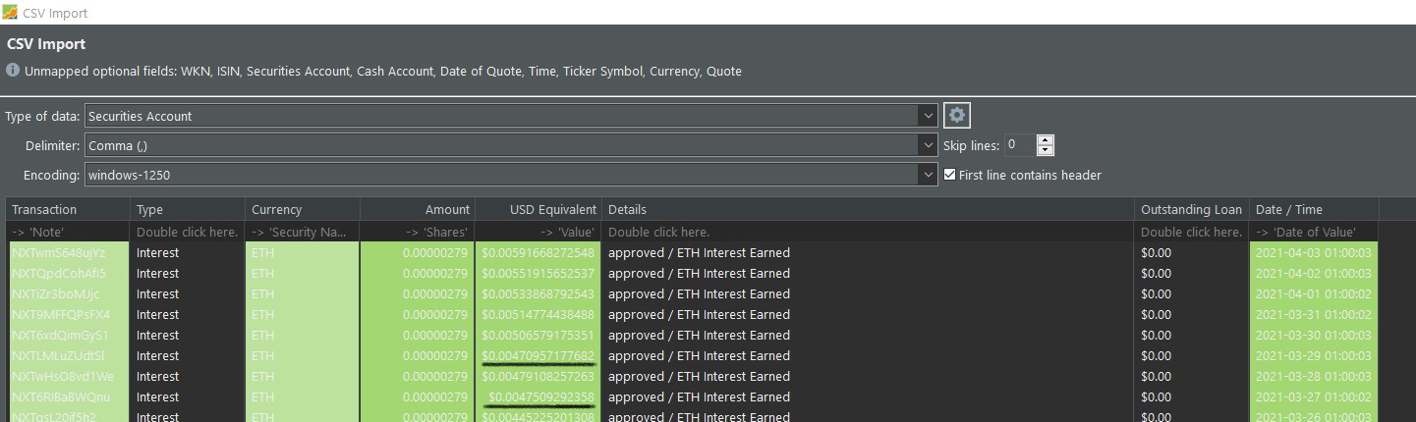
Task: Click date 2021-03-27 01:00:02
Action: pos(1314,396)
